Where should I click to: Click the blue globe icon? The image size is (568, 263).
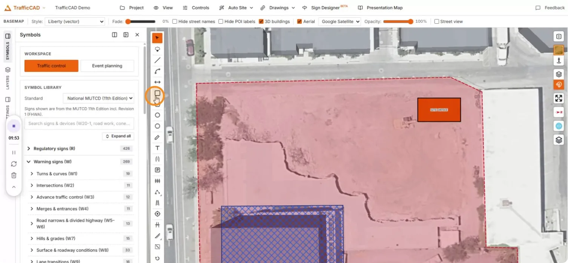tap(559, 126)
